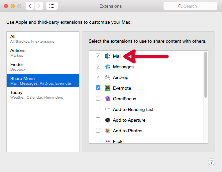The width and height of the screenshot is (222, 172).
Task: Open help with the question mark button
Action: pyautogui.click(x=211, y=162)
